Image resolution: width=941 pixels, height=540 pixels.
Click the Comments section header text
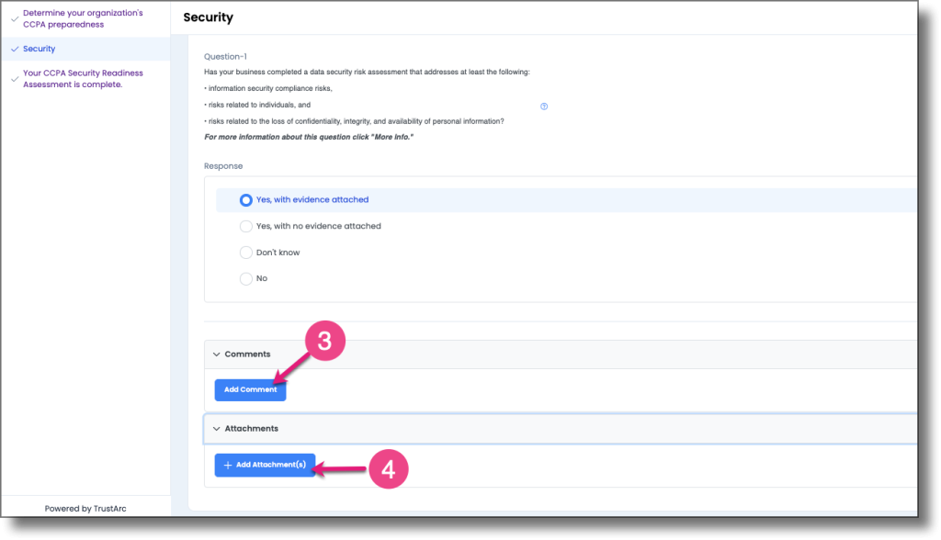pyautogui.click(x=247, y=354)
